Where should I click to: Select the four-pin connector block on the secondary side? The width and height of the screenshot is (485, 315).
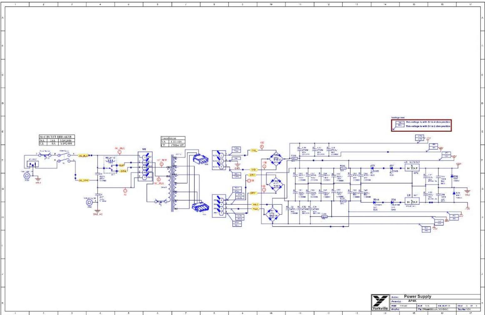(x=219, y=206)
